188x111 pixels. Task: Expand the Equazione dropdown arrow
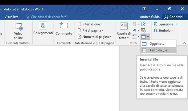coord(177,24)
